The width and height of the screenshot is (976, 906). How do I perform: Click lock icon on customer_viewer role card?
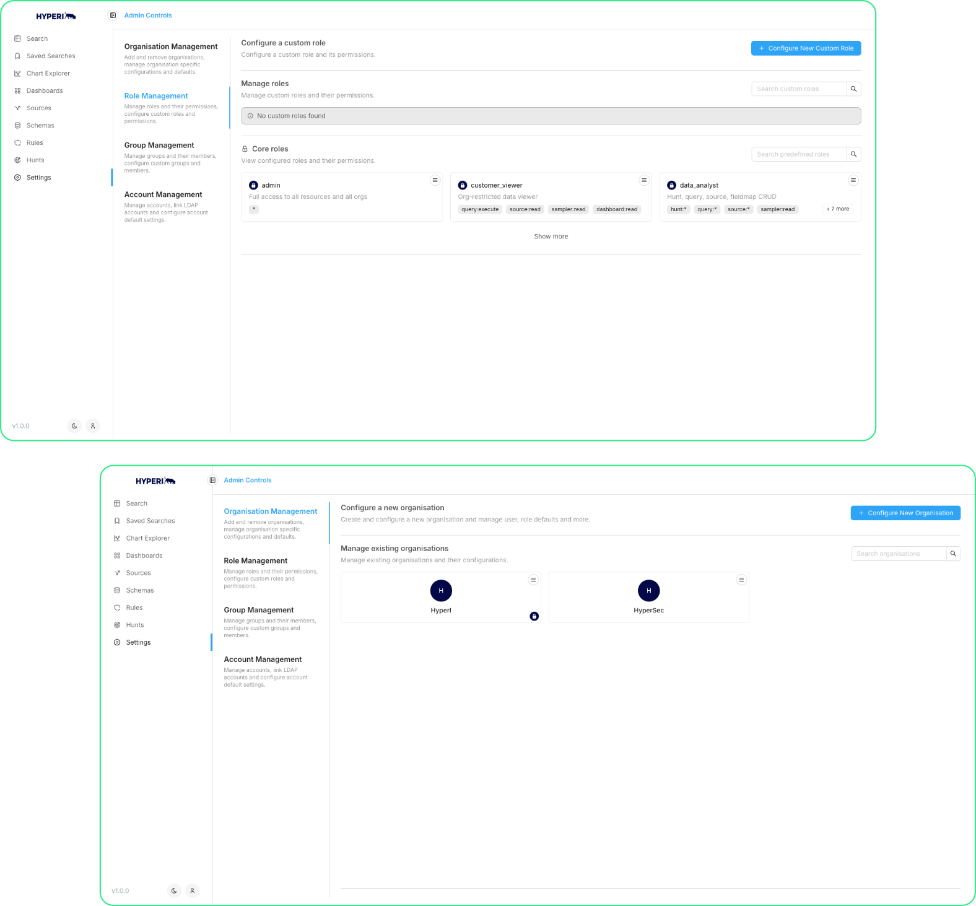pyautogui.click(x=463, y=185)
